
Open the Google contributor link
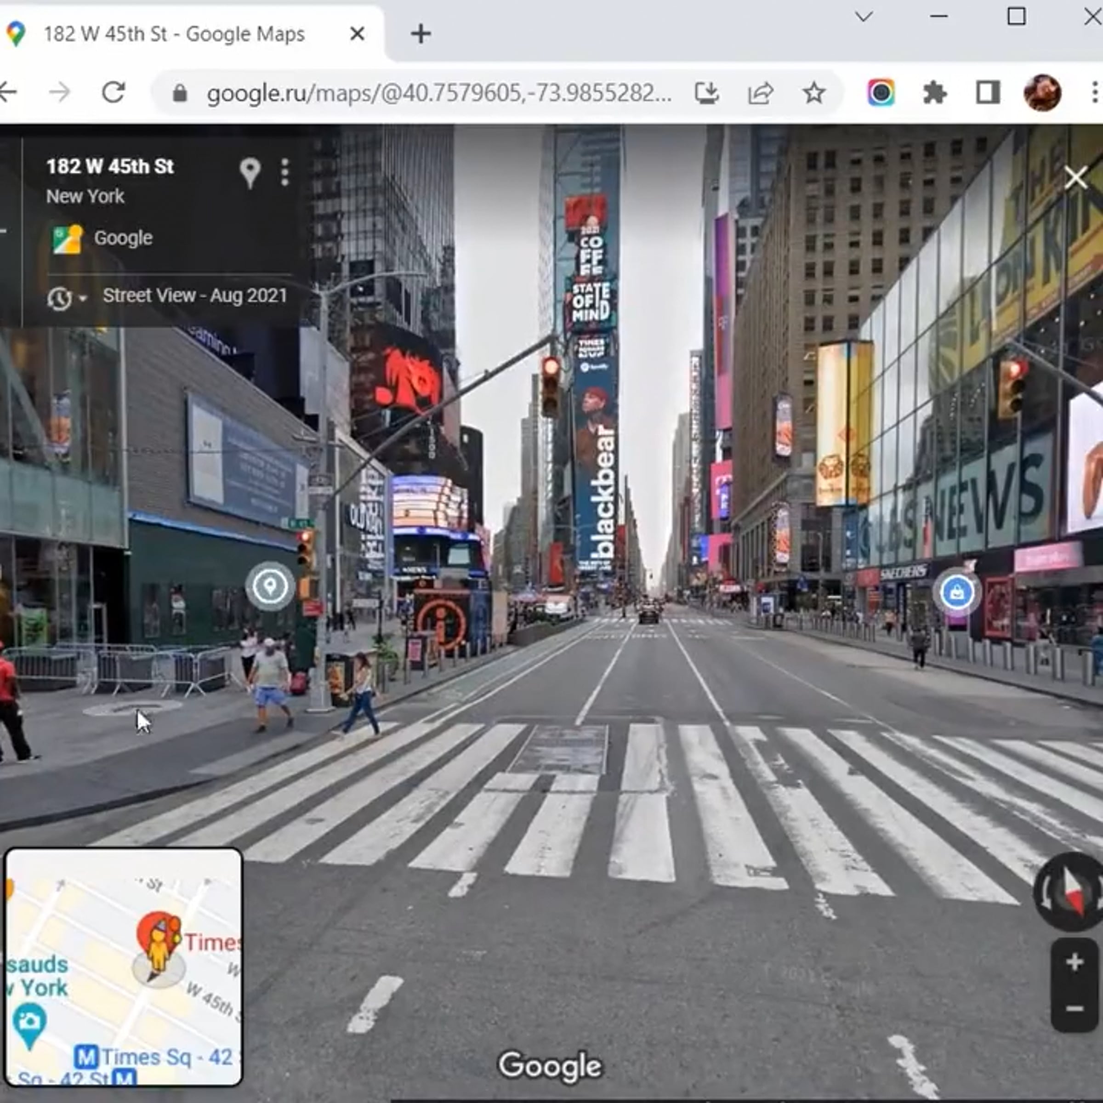coord(123,238)
